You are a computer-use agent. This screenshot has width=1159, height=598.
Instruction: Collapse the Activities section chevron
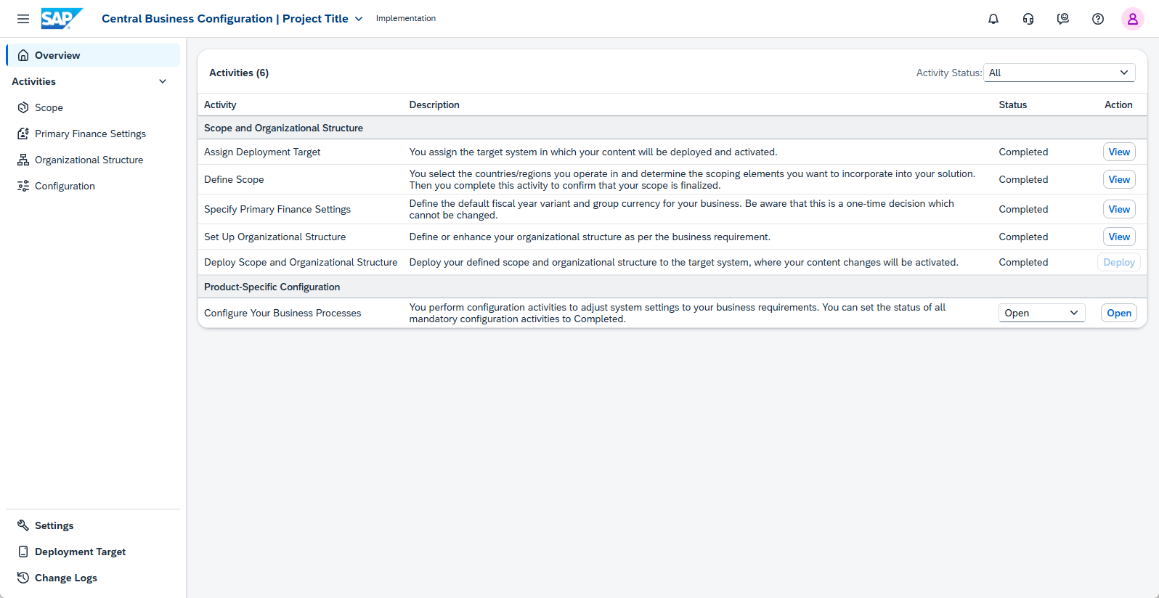(163, 81)
